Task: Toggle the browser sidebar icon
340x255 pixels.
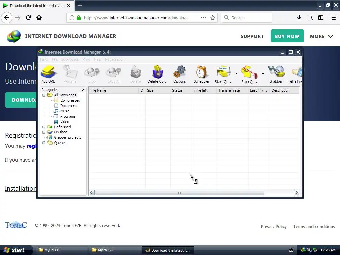Action: click(321, 18)
